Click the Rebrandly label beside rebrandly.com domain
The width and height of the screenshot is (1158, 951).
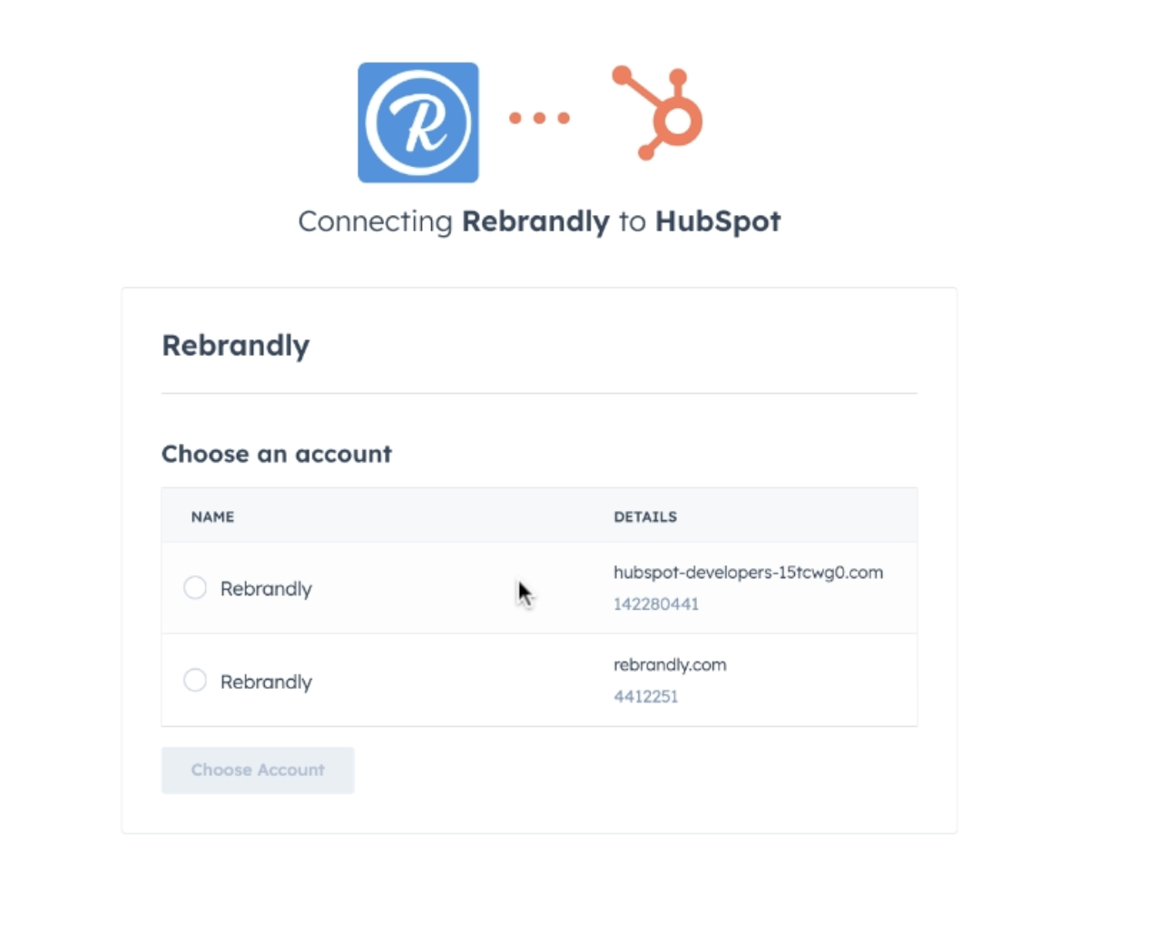click(x=266, y=682)
